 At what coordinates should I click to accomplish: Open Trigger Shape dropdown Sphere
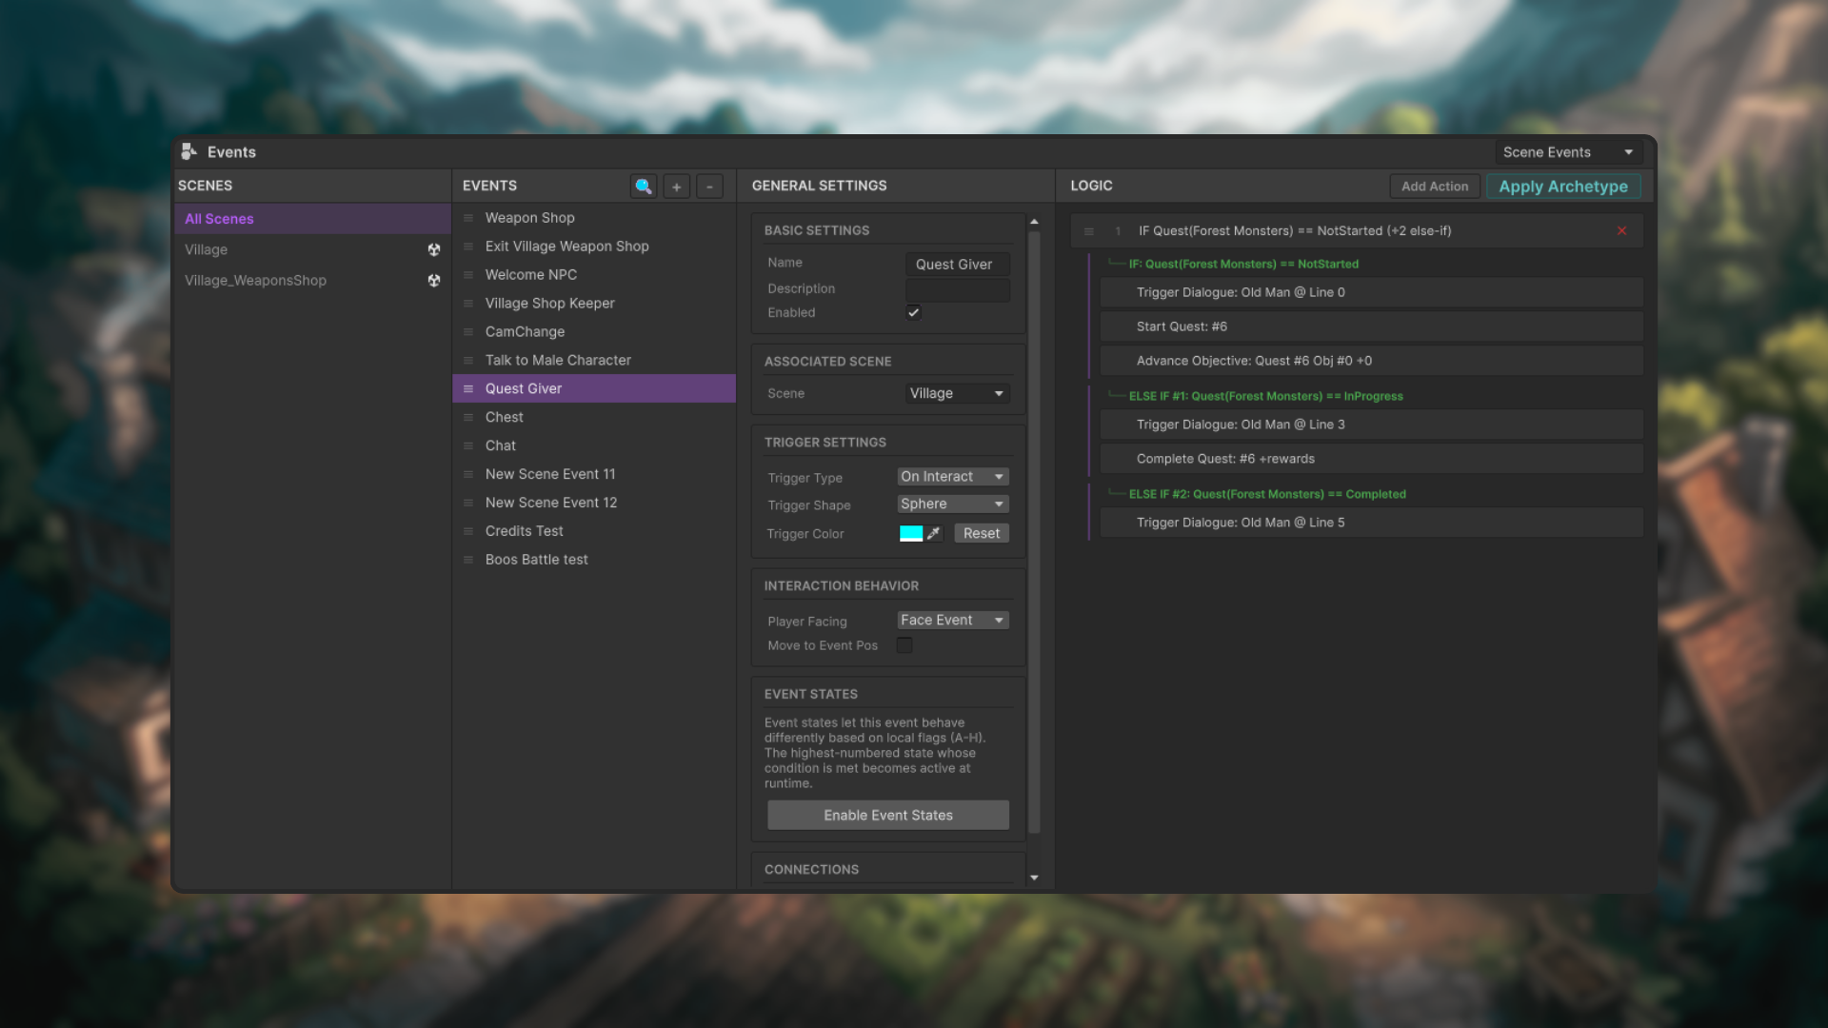(953, 504)
